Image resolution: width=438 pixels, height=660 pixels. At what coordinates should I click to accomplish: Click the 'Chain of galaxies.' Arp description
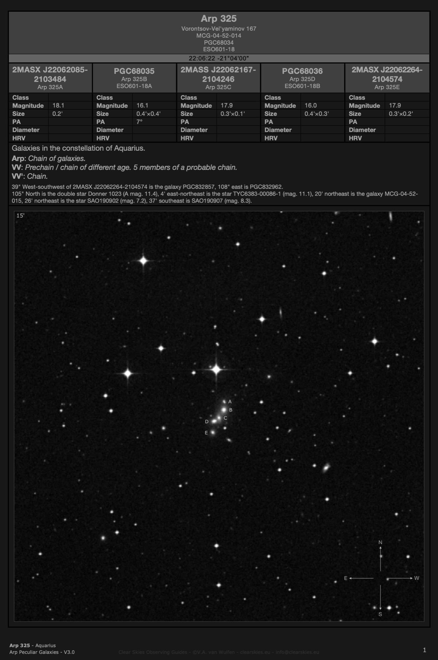tap(57, 158)
